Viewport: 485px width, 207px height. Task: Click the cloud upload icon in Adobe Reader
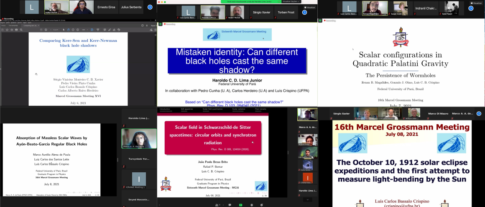coord(12,30)
